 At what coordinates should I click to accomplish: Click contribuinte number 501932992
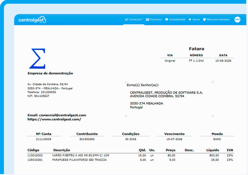(87, 139)
